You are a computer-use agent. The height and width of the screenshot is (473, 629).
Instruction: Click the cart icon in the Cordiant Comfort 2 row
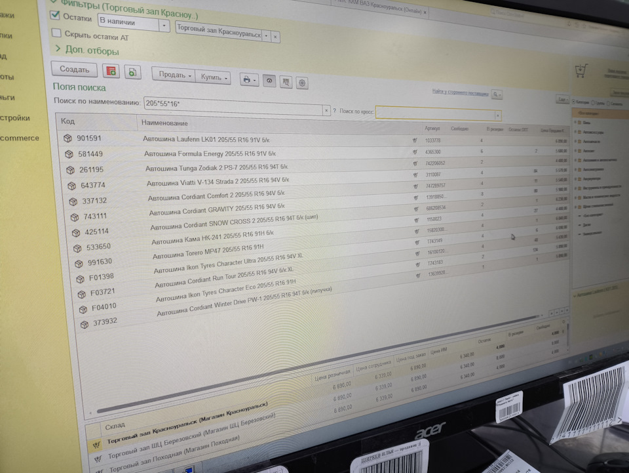tap(415, 186)
